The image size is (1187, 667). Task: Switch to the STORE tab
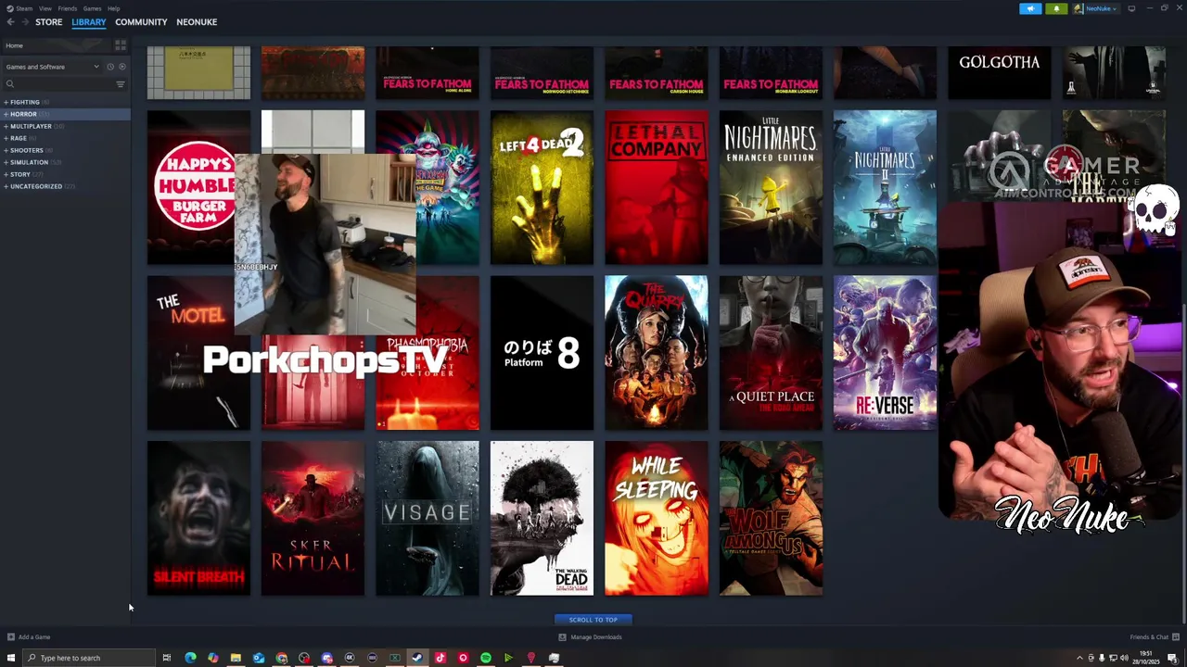pos(49,22)
